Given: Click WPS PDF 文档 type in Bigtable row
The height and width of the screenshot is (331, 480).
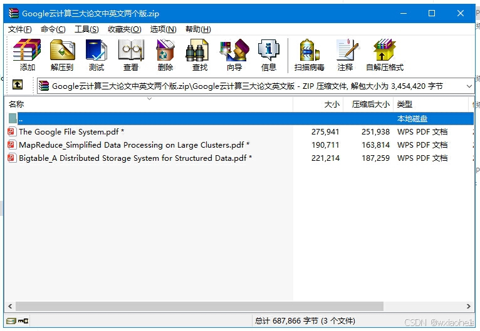Looking at the screenshot, I should (x=422, y=158).
